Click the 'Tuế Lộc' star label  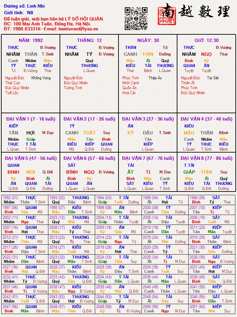click(12, 93)
